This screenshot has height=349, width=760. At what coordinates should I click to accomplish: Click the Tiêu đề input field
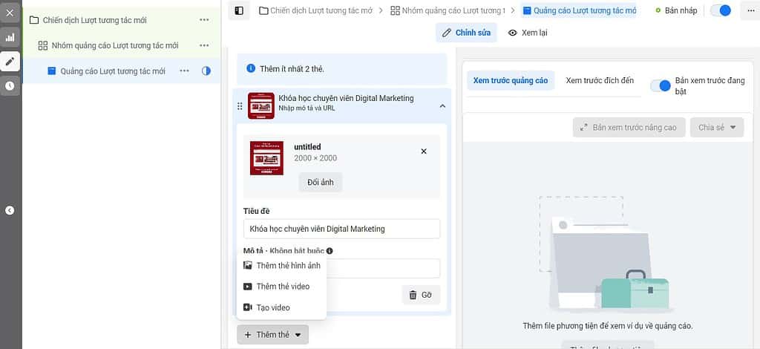(x=341, y=229)
